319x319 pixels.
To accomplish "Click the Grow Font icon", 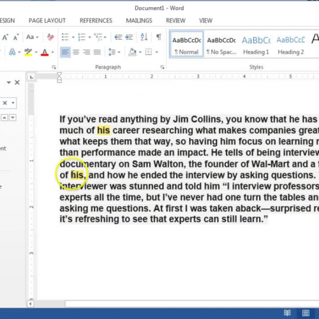I will click(x=5, y=37).
